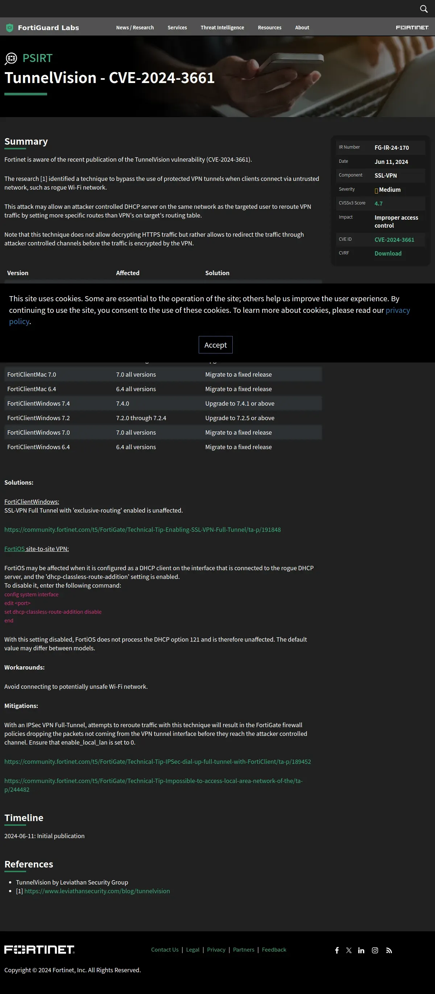435x994 pixels.
Task: Open the Services menu
Action: 177,28
